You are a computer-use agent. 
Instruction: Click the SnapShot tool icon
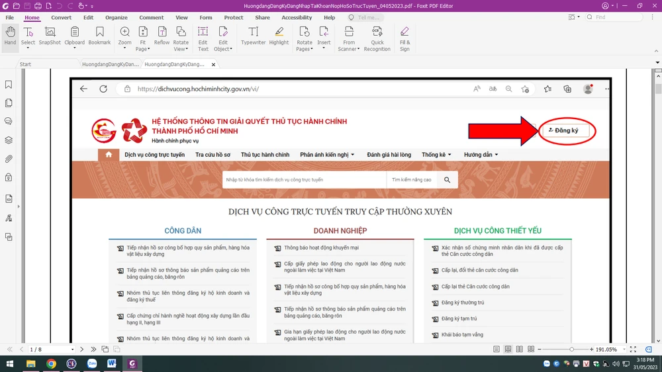click(x=50, y=36)
